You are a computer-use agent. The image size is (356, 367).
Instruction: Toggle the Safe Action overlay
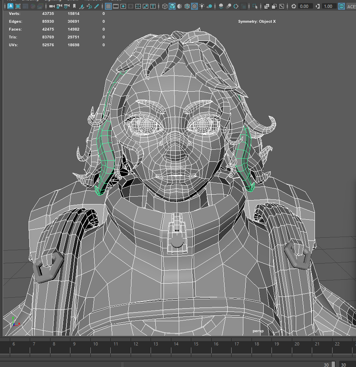pyautogui.click(x=146, y=6)
